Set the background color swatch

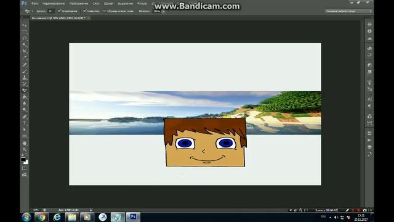pos(26,163)
